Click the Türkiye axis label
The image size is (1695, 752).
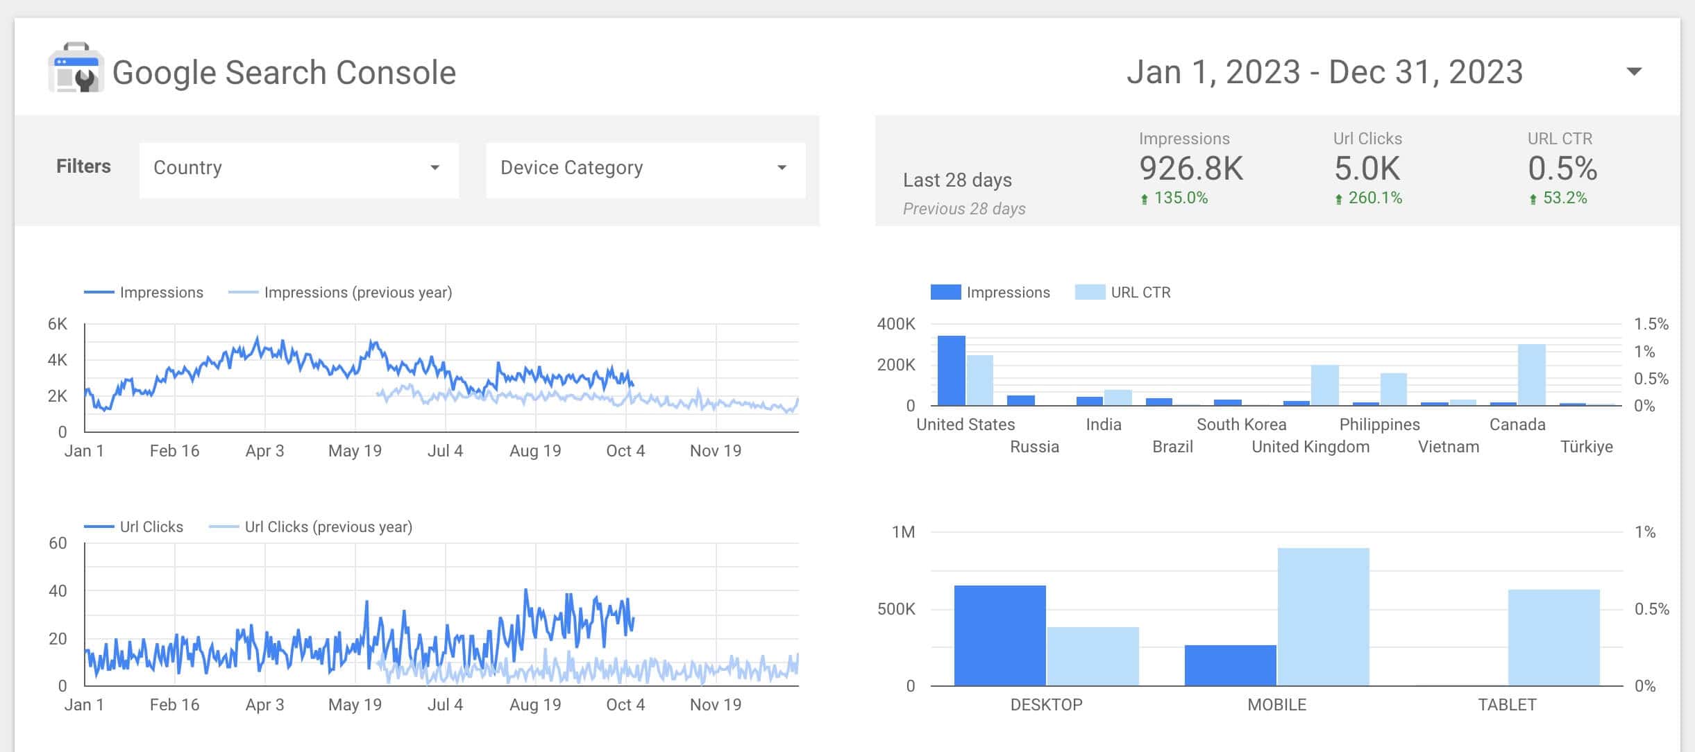1587,447
